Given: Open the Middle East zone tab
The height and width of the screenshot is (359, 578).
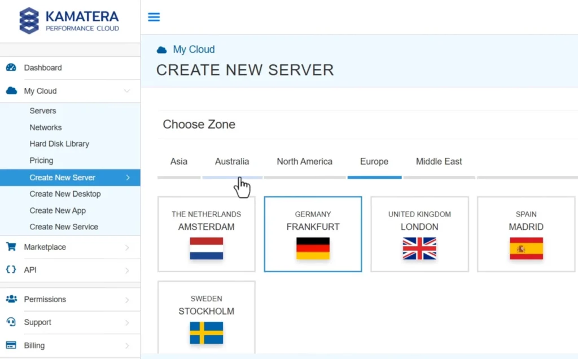Looking at the screenshot, I should pyautogui.click(x=439, y=161).
